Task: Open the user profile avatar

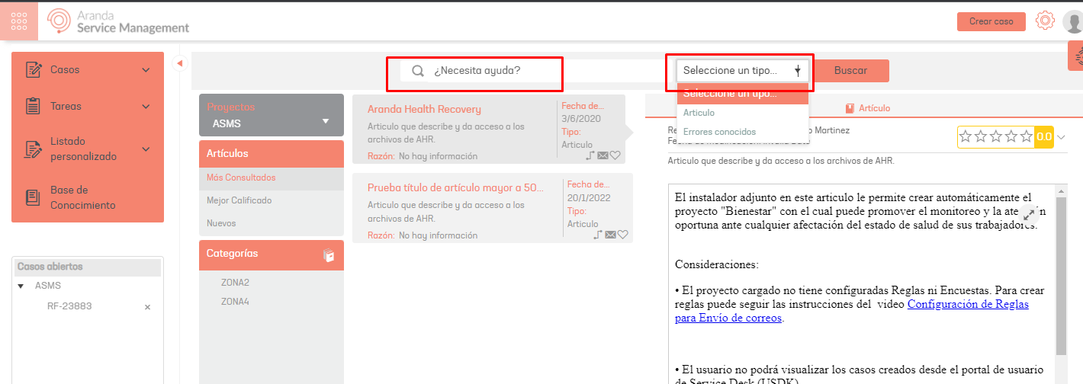Action: 1072,21
